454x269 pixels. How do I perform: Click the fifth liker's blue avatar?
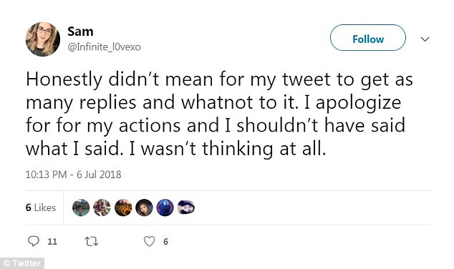165,207
